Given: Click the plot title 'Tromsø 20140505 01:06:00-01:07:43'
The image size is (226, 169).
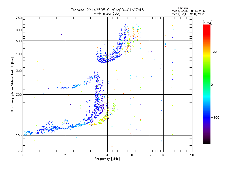Looking at the screenshot, I should coord(107,10).
